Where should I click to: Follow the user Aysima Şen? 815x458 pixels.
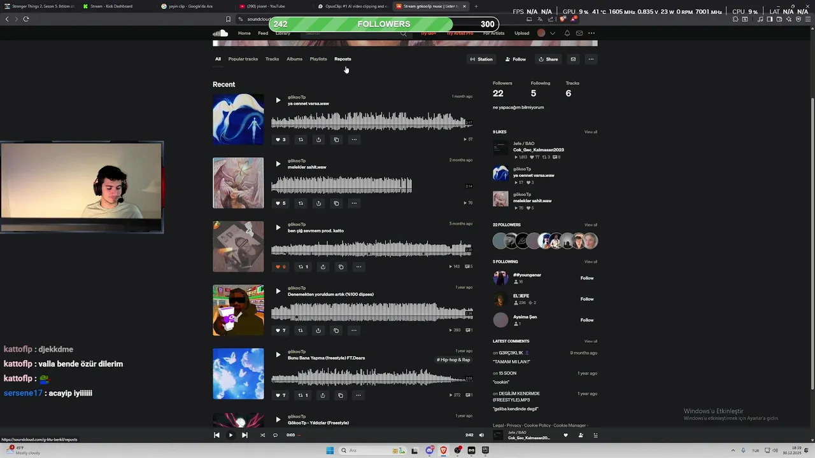point(587,320)
